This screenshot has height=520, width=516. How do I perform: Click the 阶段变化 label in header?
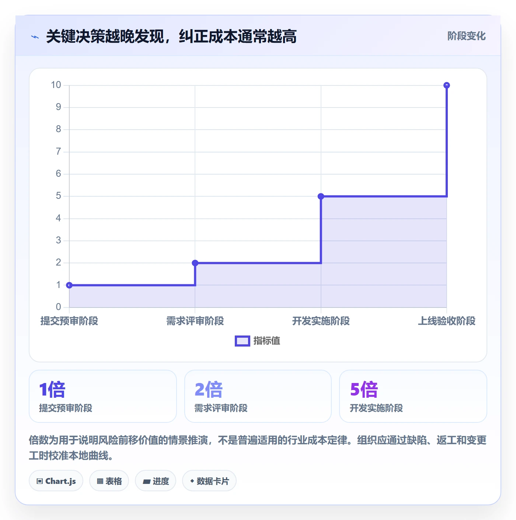466,36
